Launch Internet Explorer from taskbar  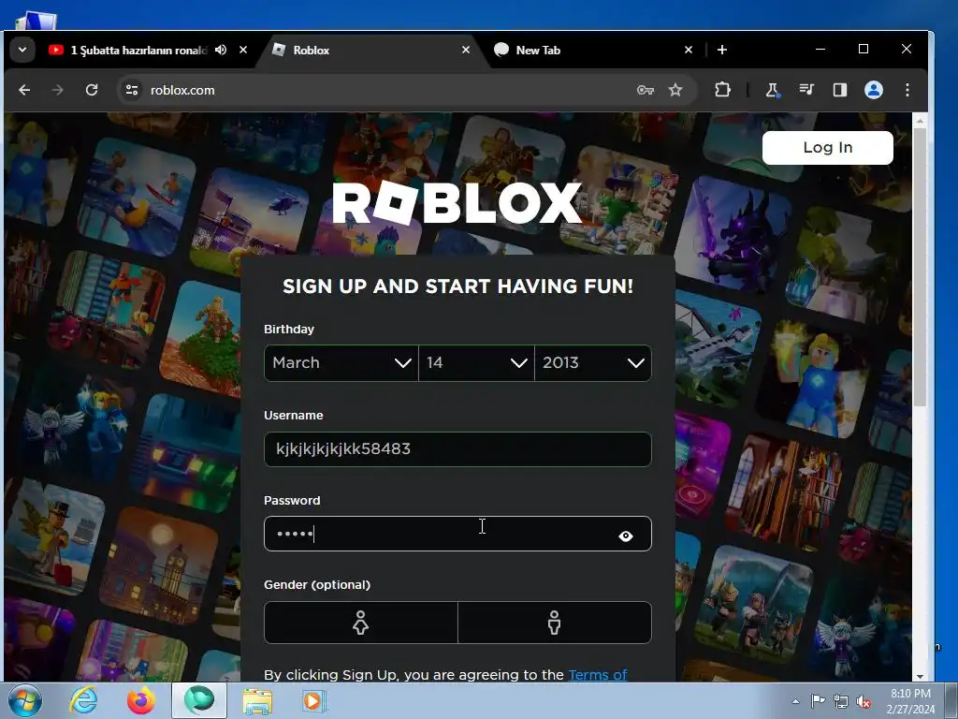(83, 700)
